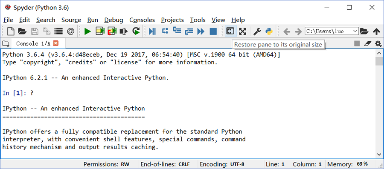
Task: Open the PYTHONPATH manager icon
Action: (269, 31)
